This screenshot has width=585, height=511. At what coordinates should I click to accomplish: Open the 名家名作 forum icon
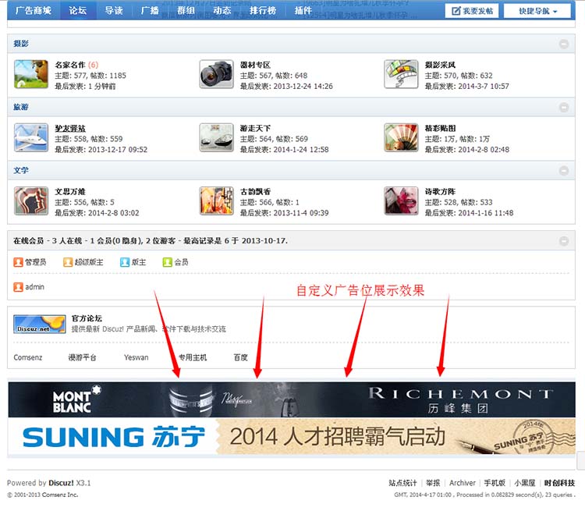point(31,74)
